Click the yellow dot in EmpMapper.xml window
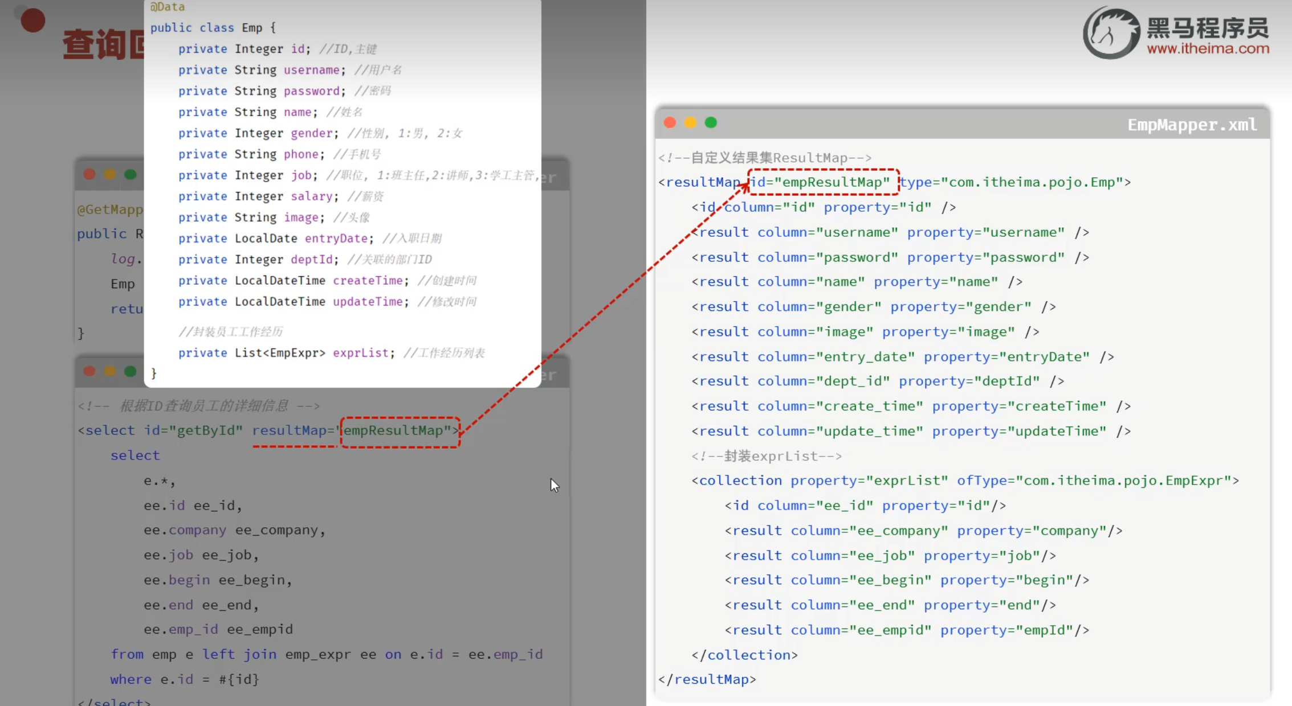The image size is (1292, 706). tap(690, 123)
